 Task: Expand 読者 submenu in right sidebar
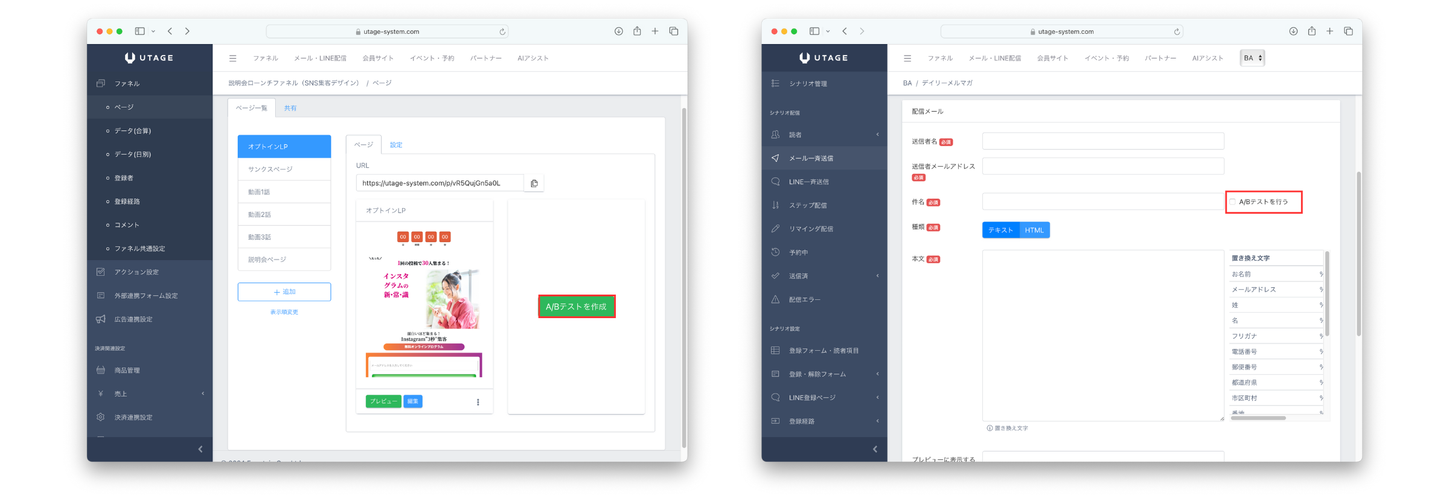pyautogui.click(x=878, y=135)
